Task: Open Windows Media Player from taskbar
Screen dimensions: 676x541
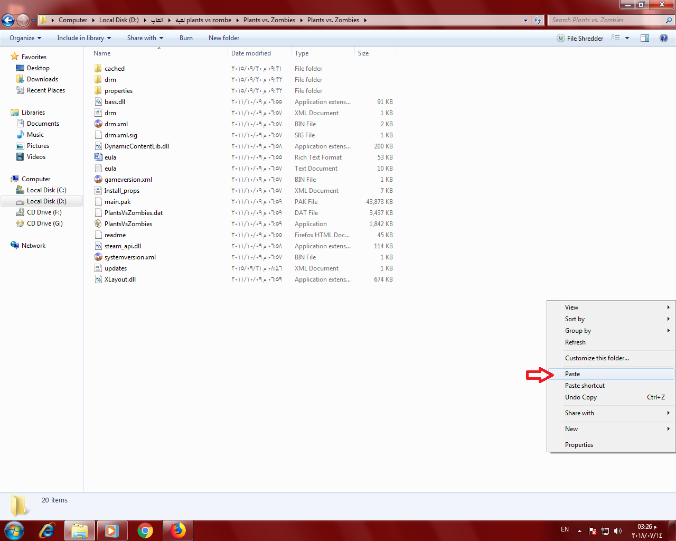Action: click(x=112, y=530)
